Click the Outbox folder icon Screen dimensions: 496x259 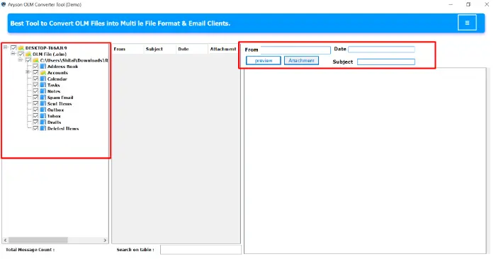pyautogui.click(x=43, y=110)
